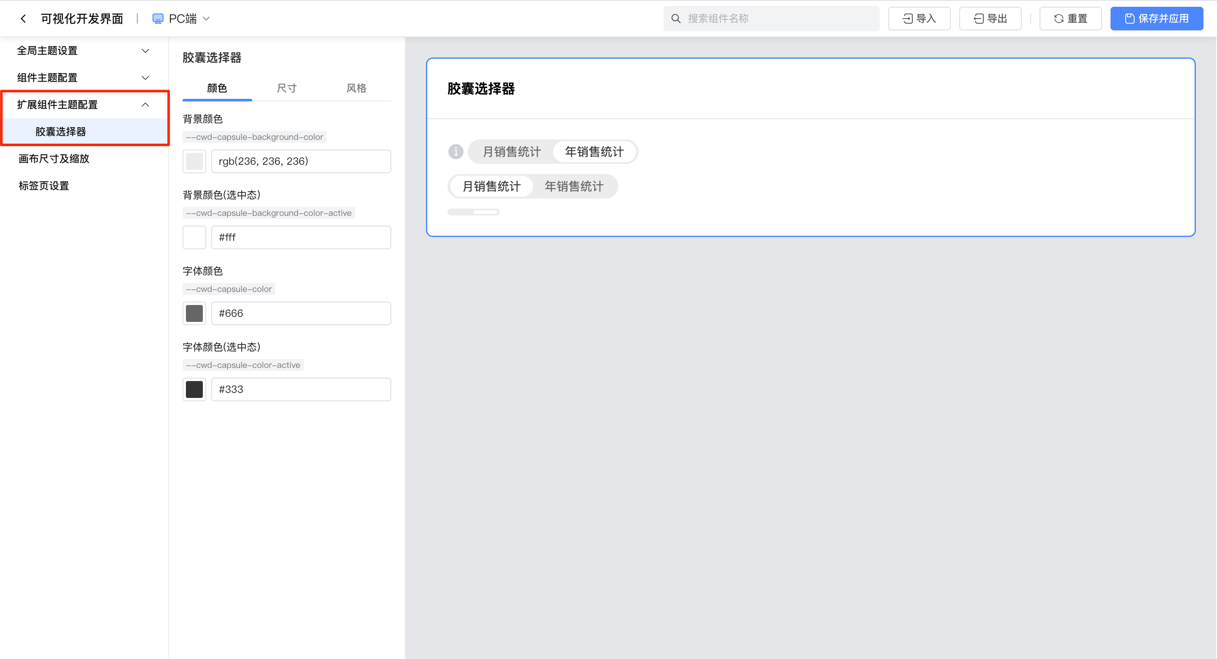Click the 可视化开发界面 page title

pos(82,19)
